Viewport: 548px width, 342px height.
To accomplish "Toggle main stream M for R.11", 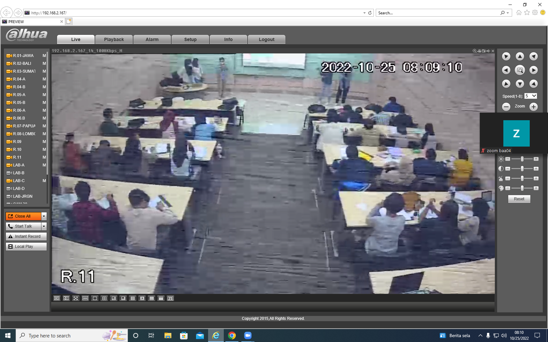I will (x=44, y=157).
